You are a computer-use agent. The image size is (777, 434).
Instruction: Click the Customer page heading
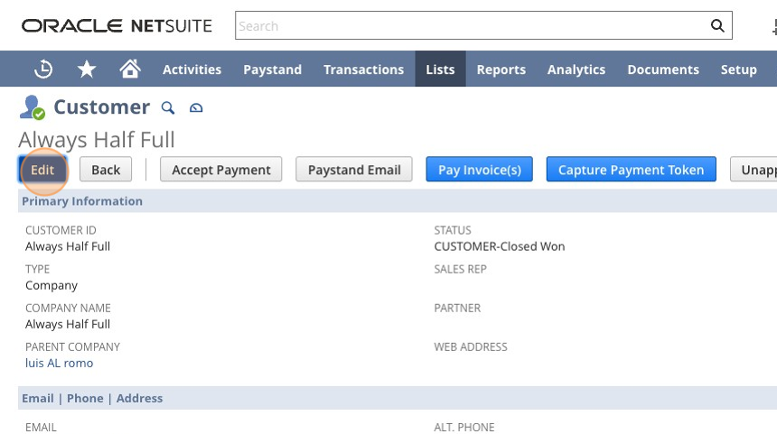tap(101, 106)
